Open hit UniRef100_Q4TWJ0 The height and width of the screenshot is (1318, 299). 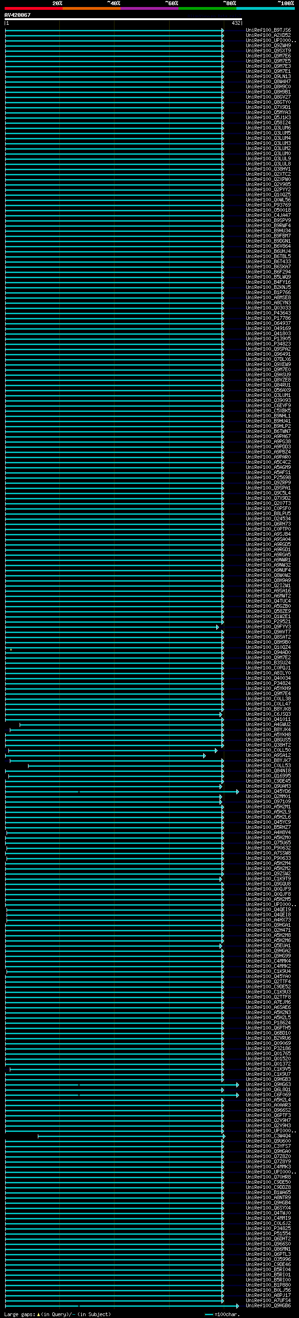(x=268, y=1213)
